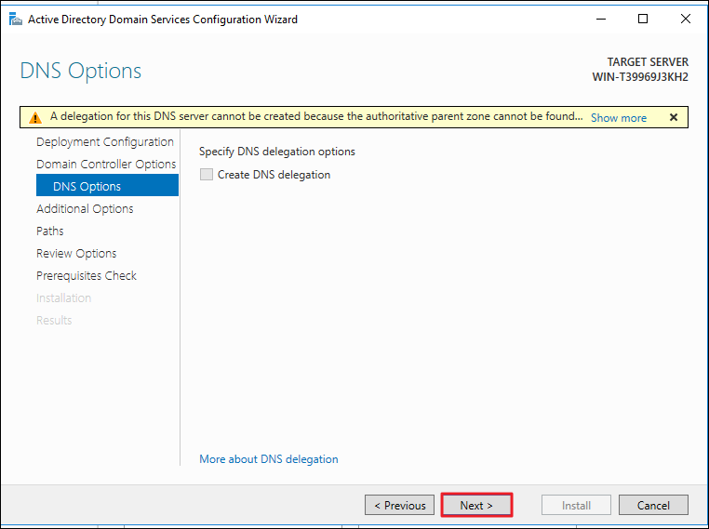The image size is (709, 529).
Task: Toggle the Create DNS delegation checkbox
Action: coord(207,175)
